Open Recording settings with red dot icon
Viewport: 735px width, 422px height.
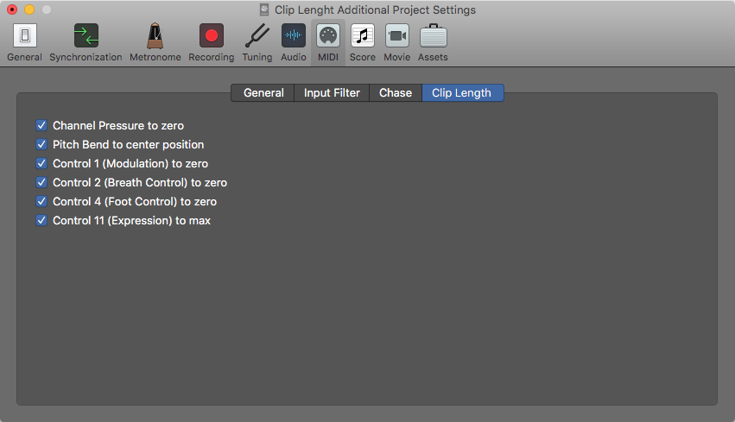pyautogui.click(x=212, y=35)
